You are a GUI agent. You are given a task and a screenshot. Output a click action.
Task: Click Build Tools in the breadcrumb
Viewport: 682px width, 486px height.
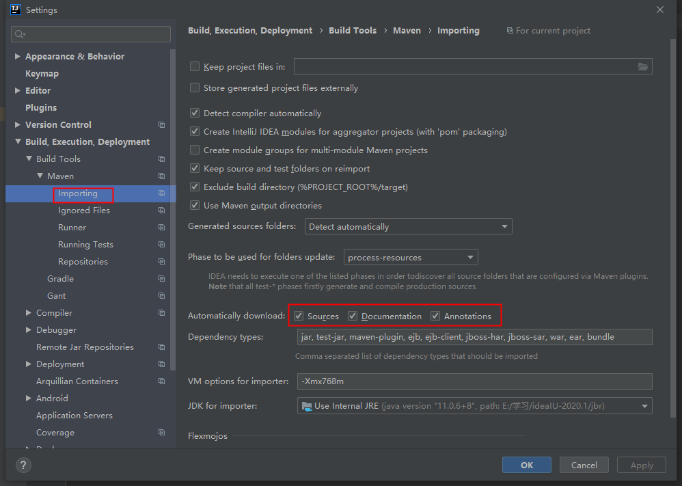pyautogui.click(x=353, y=31)
